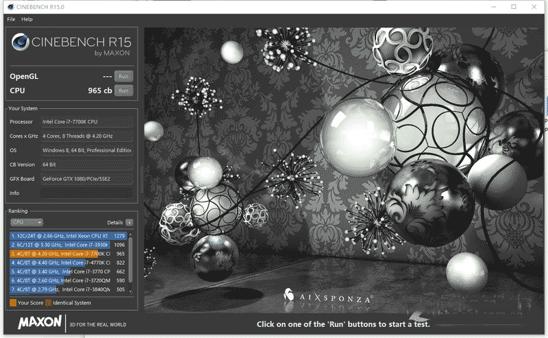The height and width of the screenshot is (338, 548).
Task: Click the CB Version 64 Bit field
Action: pyautogui.click(x=87, y=165)
